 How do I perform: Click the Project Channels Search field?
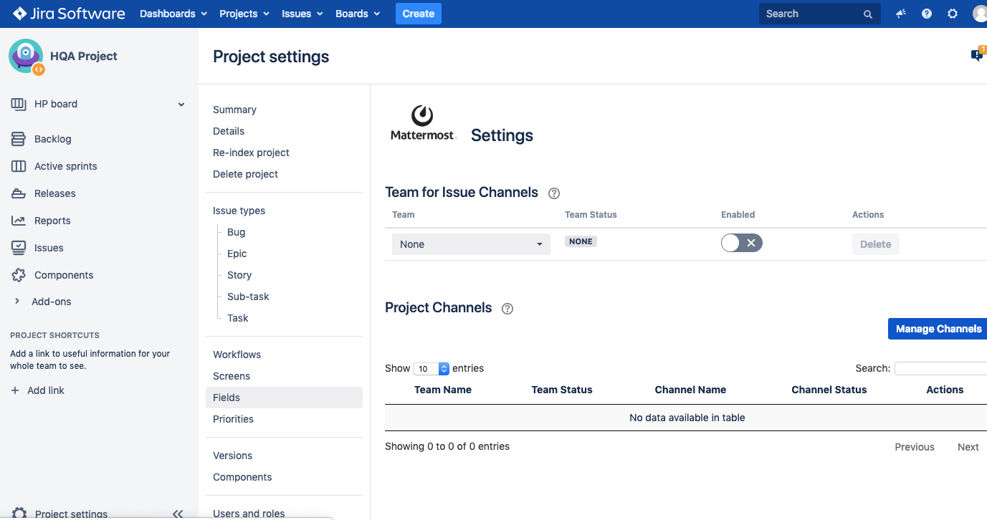coord(940,368)
